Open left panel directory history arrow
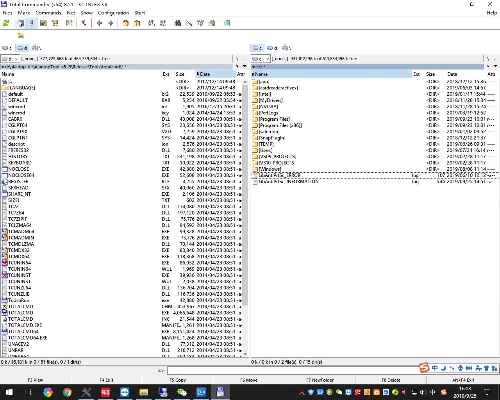Viewport: 500px width, 400px height. (245, 66)
